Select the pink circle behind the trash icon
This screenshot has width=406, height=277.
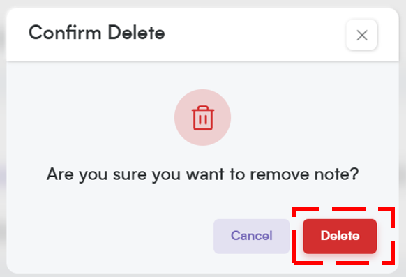[202, 117]
